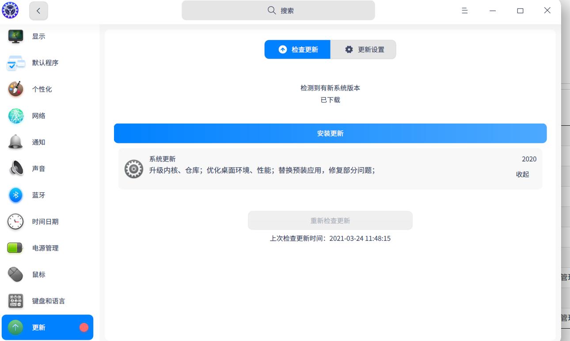570x341 pixels.
Task: Select 网络 in the sidebar
Action: (48, 116)
